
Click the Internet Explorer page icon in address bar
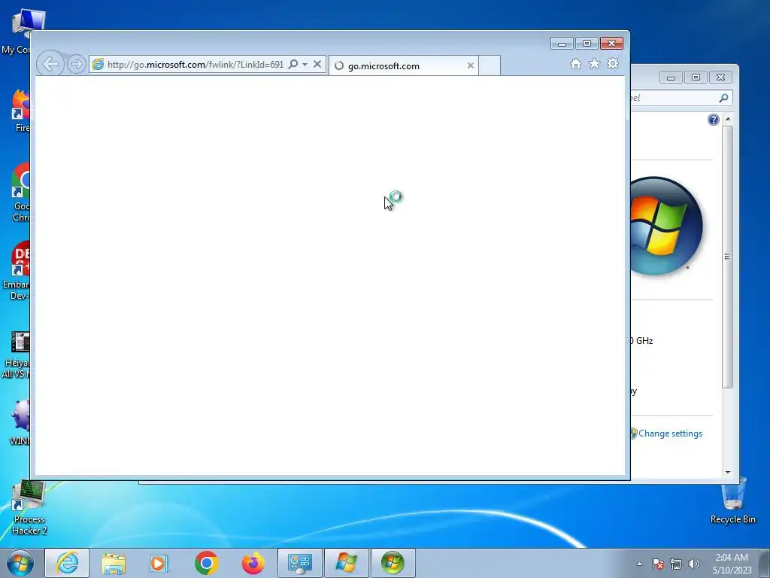98,65
